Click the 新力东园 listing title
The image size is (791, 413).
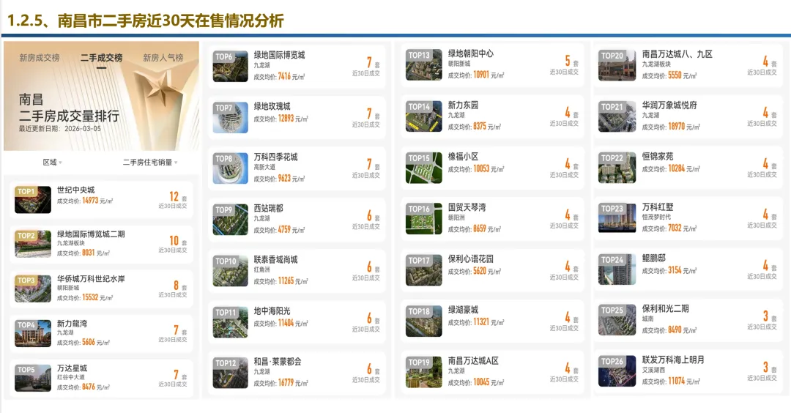pos(463,105)
